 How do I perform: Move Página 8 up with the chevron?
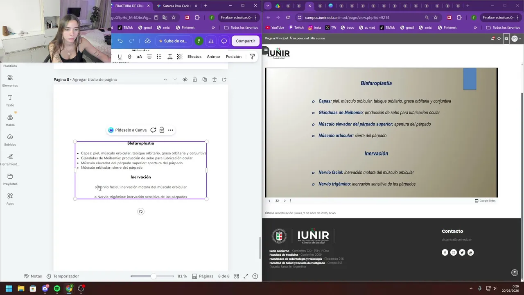tap(165, 79)
